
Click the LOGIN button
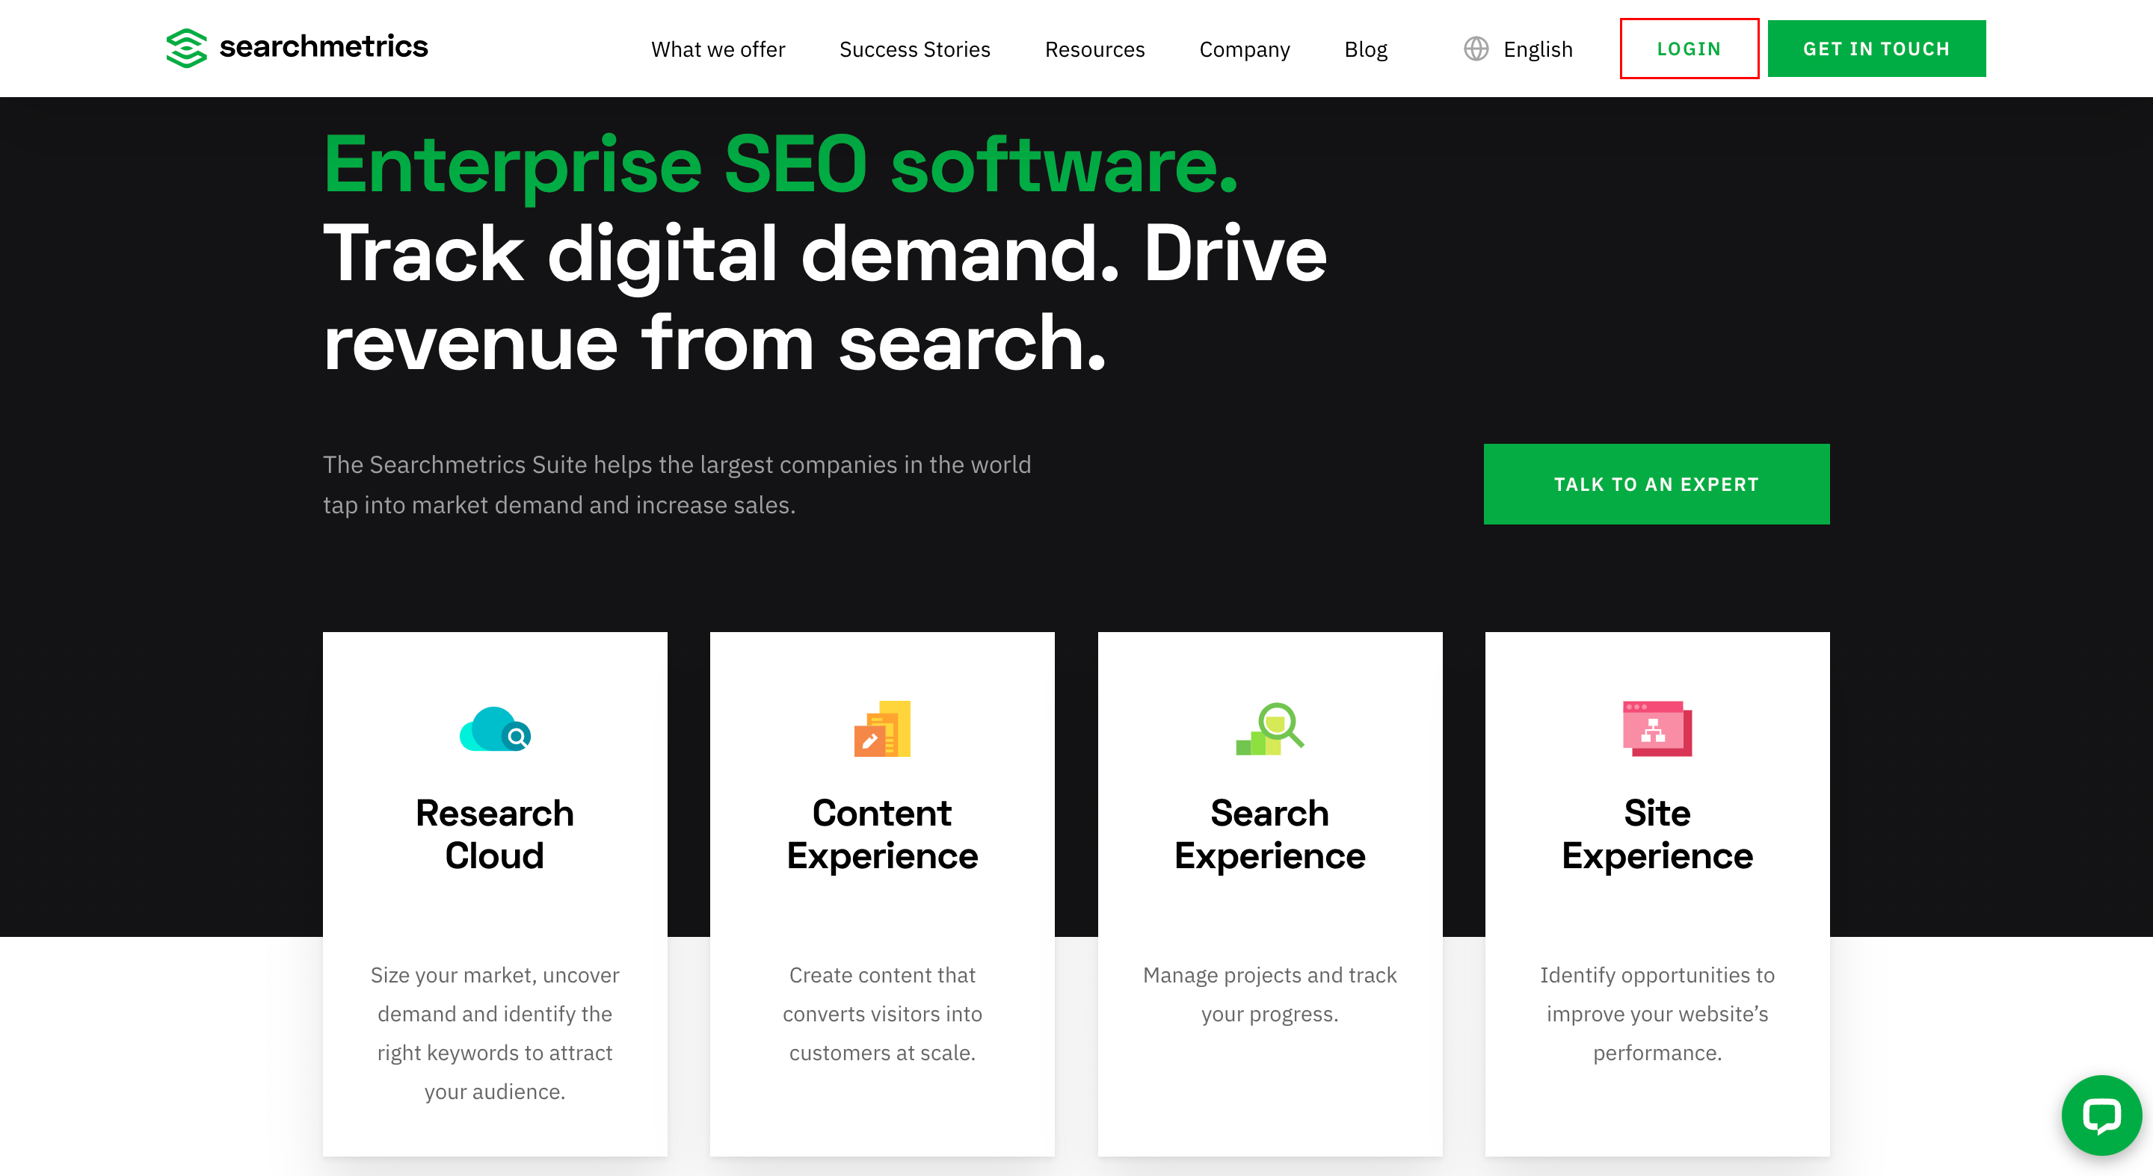pyautogui.click(x=1690, y=49)
